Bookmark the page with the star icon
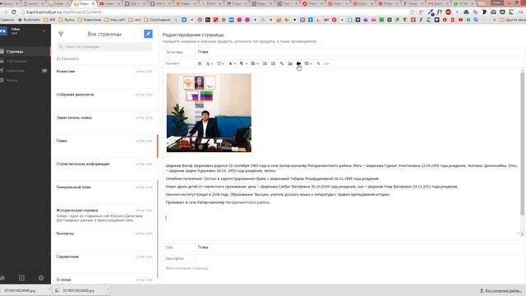The width and height of the screenshot is (526, 296). click(x=413, y=12)
